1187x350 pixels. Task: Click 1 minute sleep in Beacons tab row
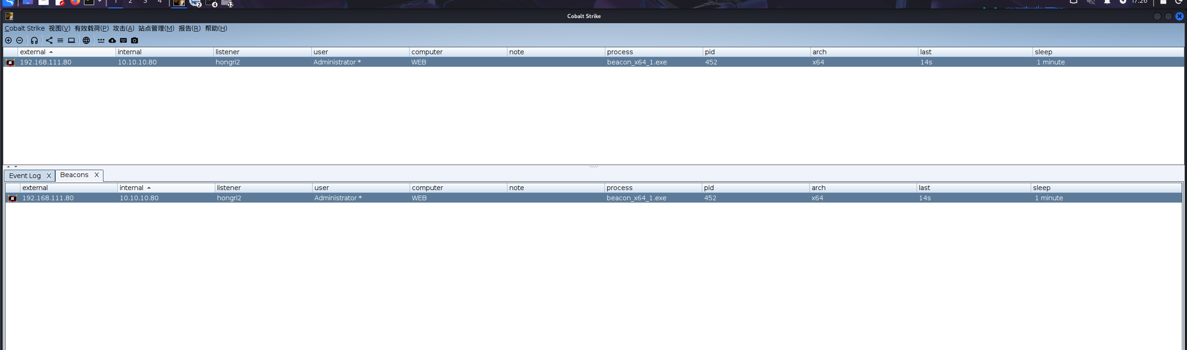(x=1049, y=198)
